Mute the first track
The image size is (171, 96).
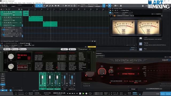pyautogui.click(x=5, y=12)
